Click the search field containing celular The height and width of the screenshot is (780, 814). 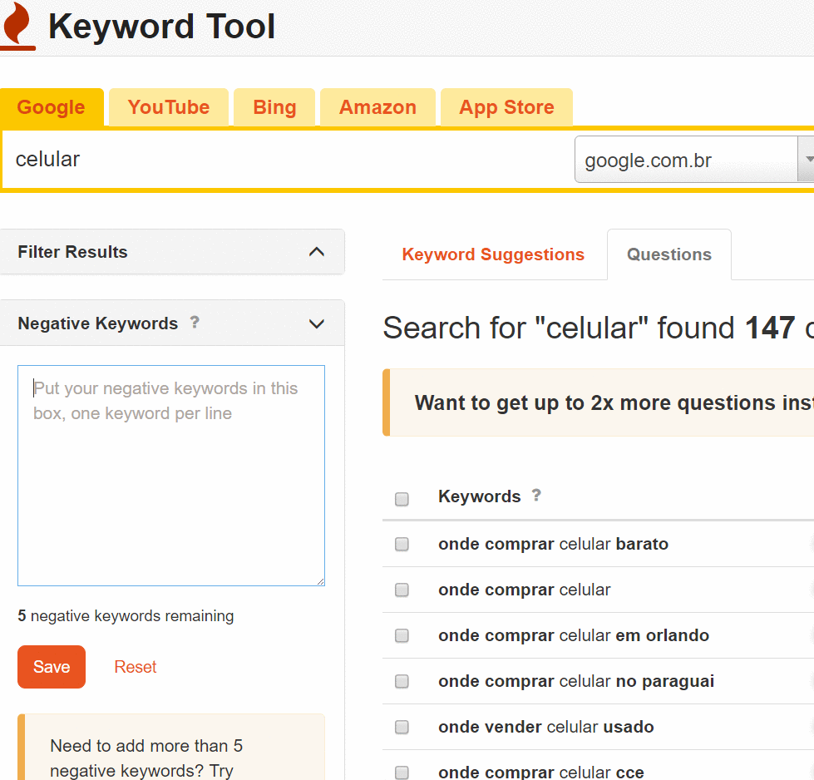[289, 160]
